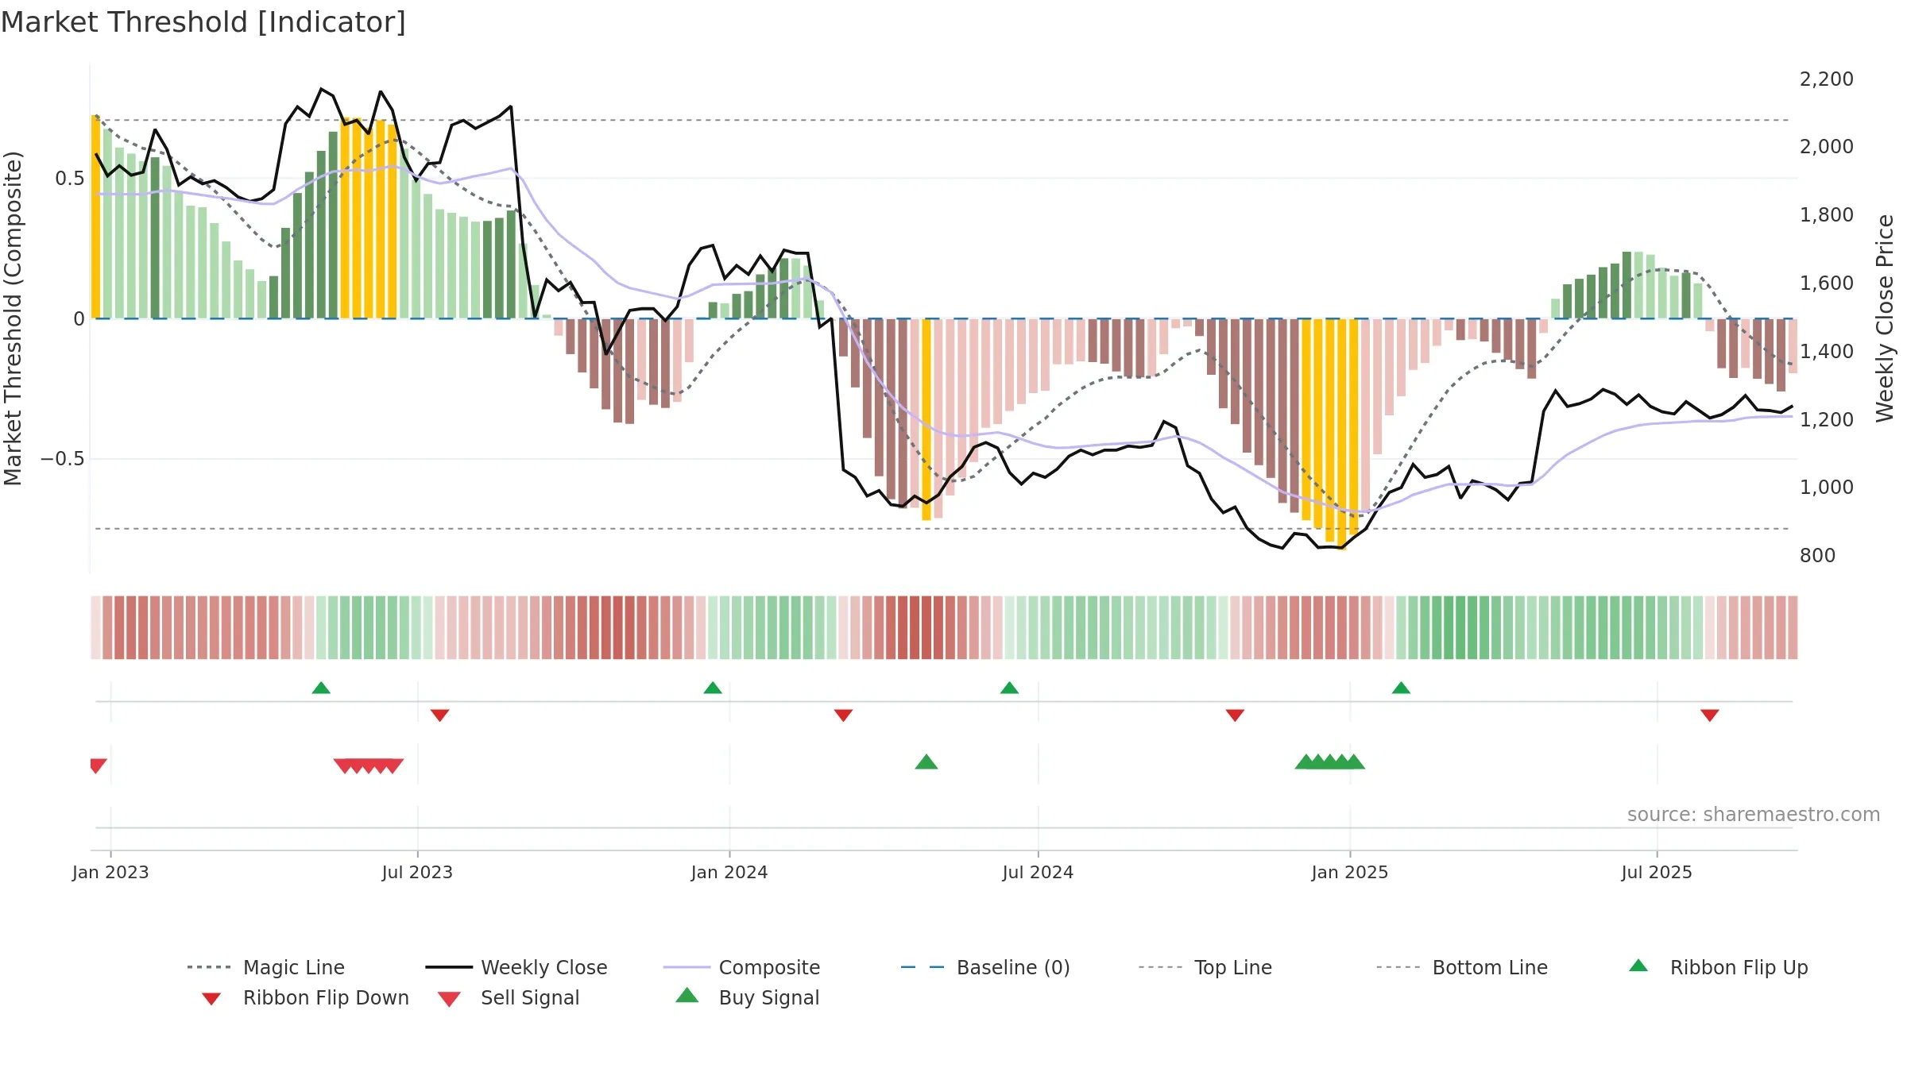The image size is (1907, 1072).
Task: Click the Ribbon Flip Down marker after July 2025
Action: click(1710, 715)
